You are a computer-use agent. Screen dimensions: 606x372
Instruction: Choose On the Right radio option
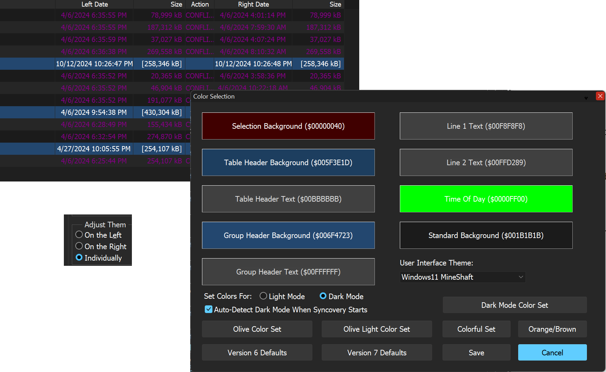point(79,246)
